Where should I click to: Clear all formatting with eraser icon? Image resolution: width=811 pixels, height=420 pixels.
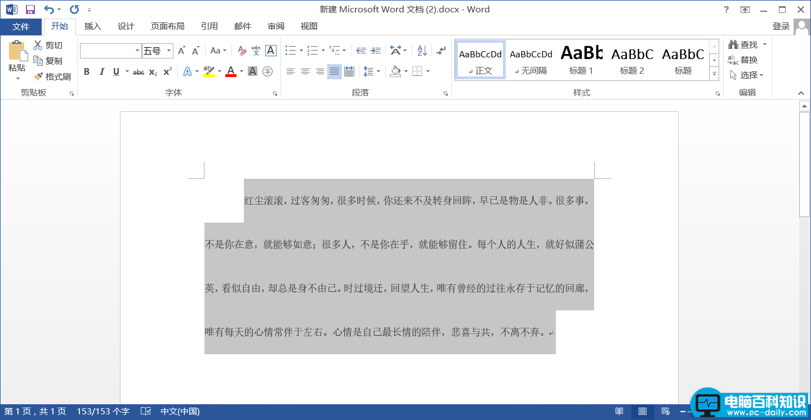point(242,51)
